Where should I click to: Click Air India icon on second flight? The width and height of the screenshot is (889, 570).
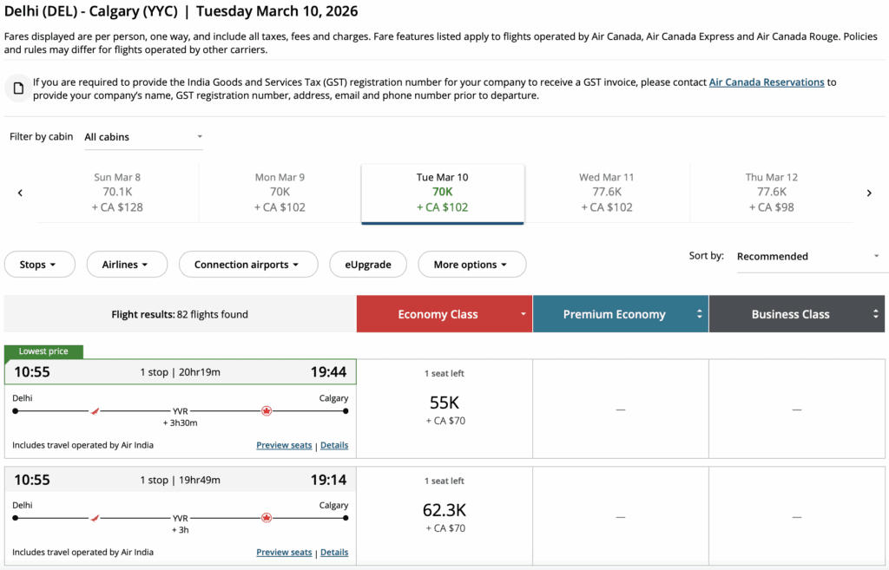pyautogui.click(x=95, y=518)
